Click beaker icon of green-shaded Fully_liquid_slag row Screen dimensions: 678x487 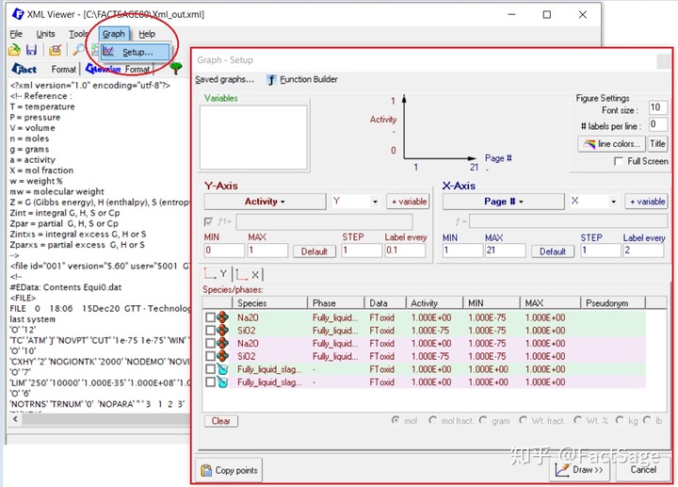click(222, 369)
